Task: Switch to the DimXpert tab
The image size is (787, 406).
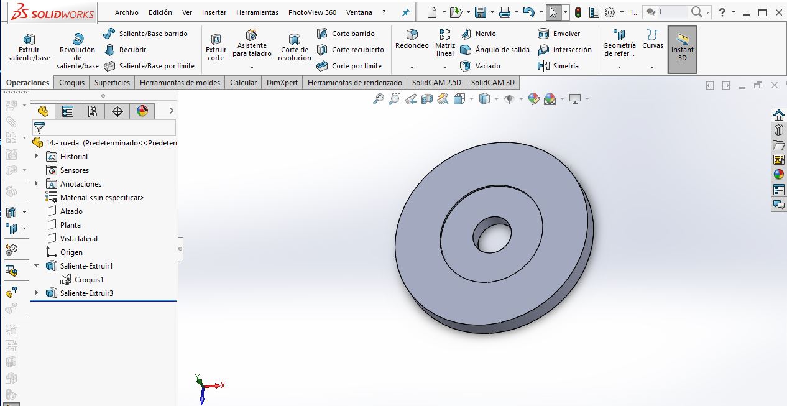Action: tap(282, 82)
